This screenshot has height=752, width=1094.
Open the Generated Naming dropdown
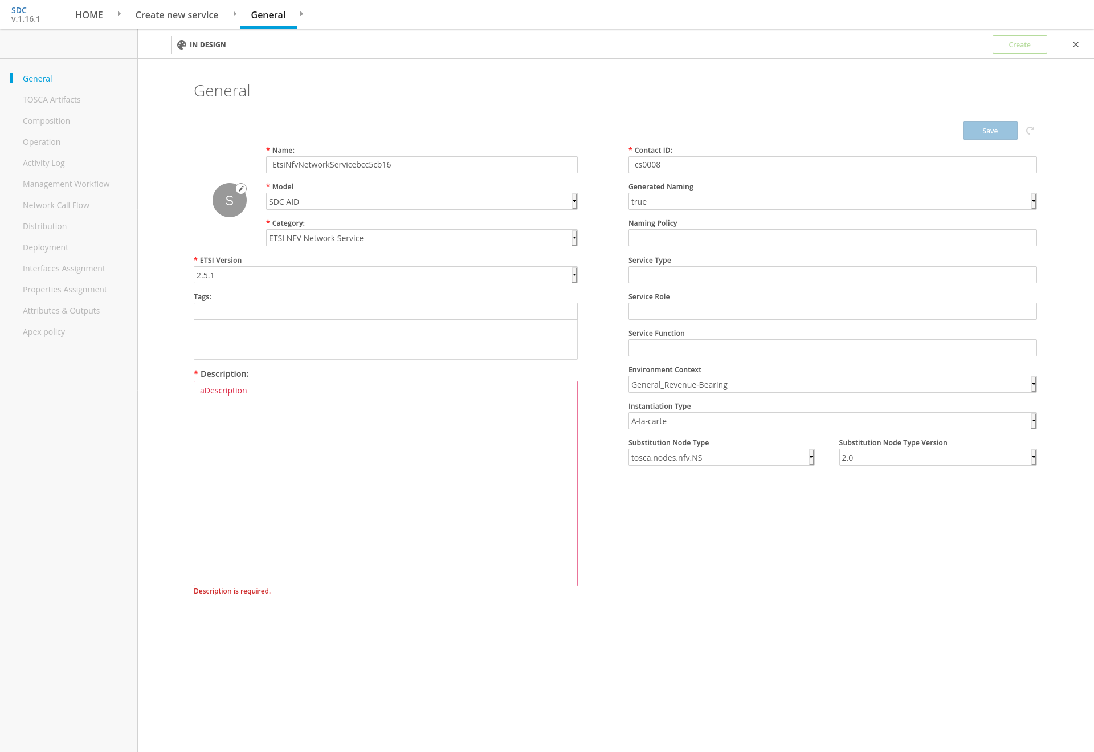[x=832, y=201]
